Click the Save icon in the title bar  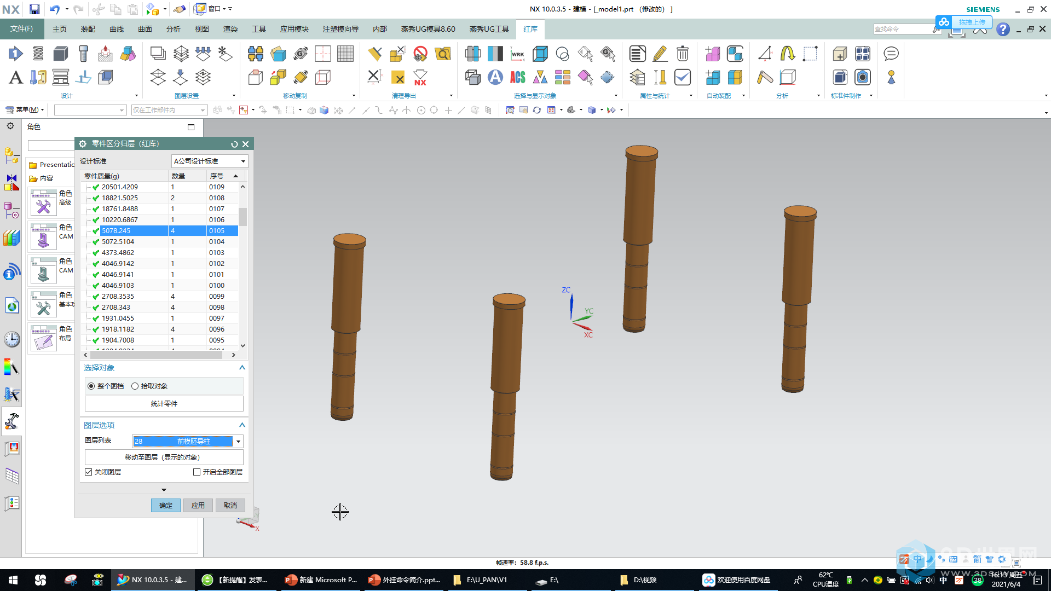point(34,9)
